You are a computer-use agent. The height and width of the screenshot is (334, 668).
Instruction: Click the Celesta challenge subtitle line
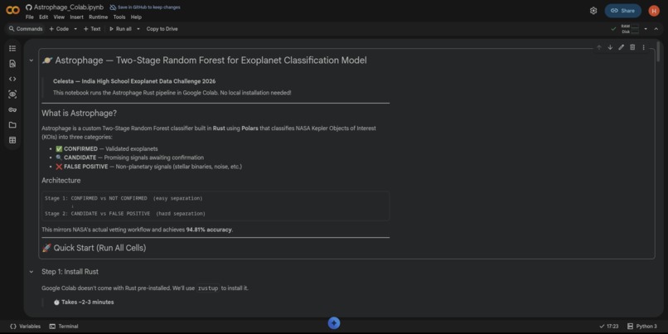point(134,81)
